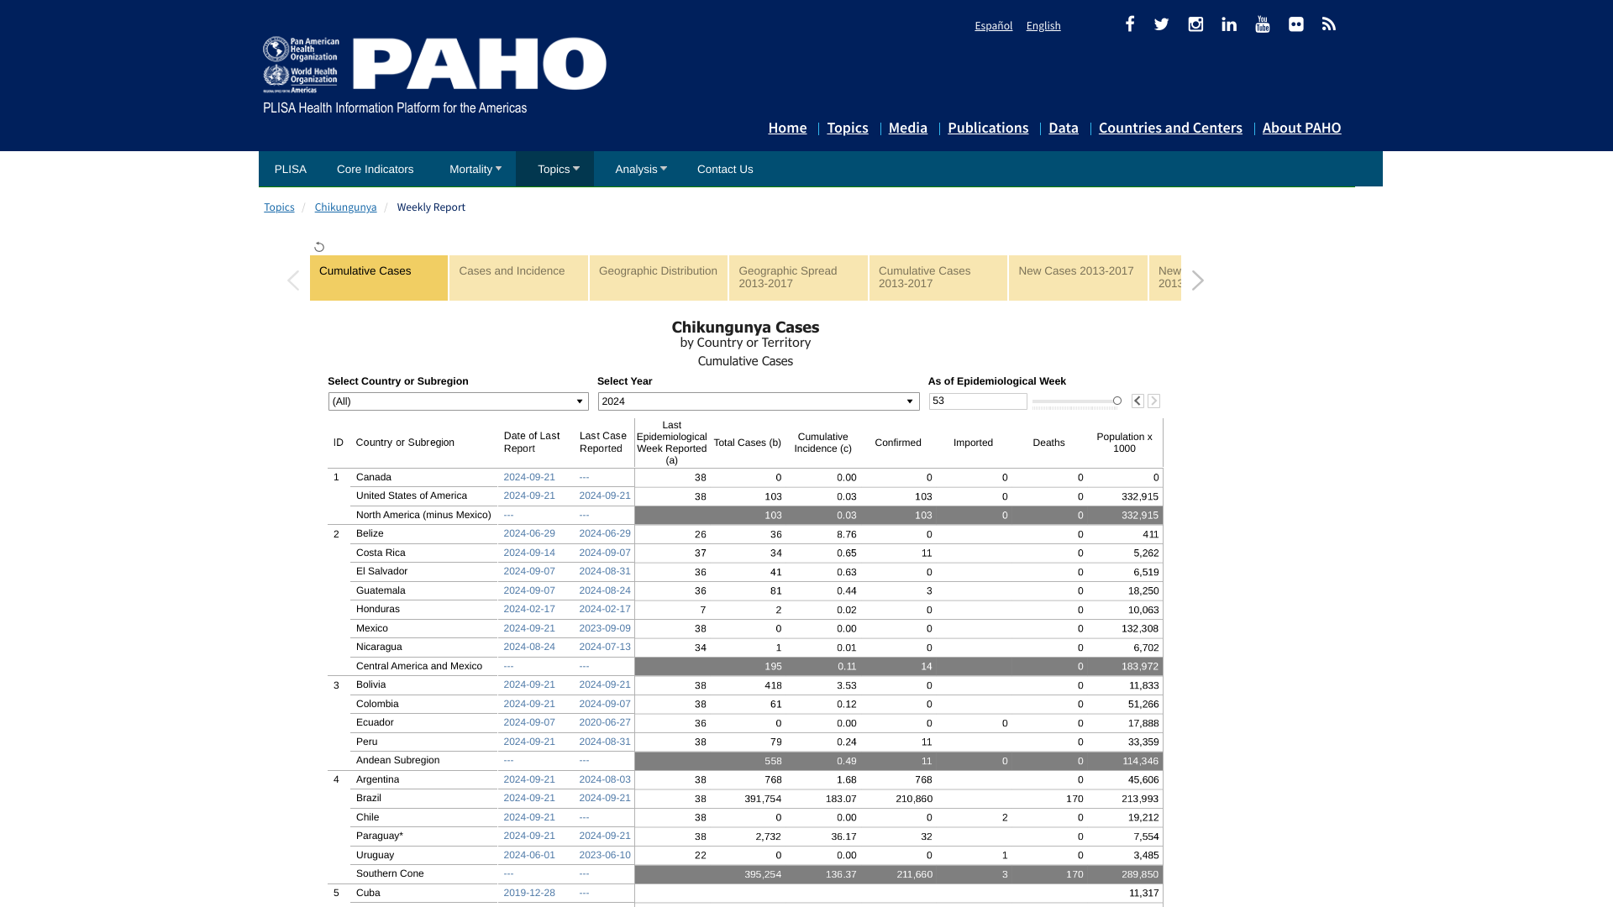Open RSS feed icon

1329,24
